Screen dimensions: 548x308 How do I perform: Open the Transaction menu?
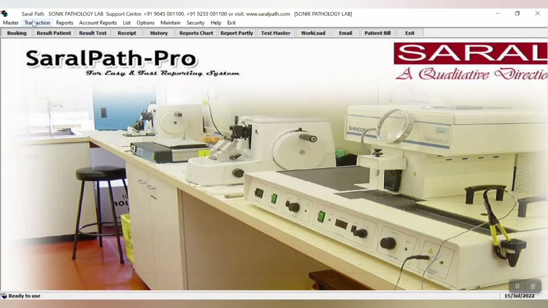pyautogui.click(x=37, y=23)
